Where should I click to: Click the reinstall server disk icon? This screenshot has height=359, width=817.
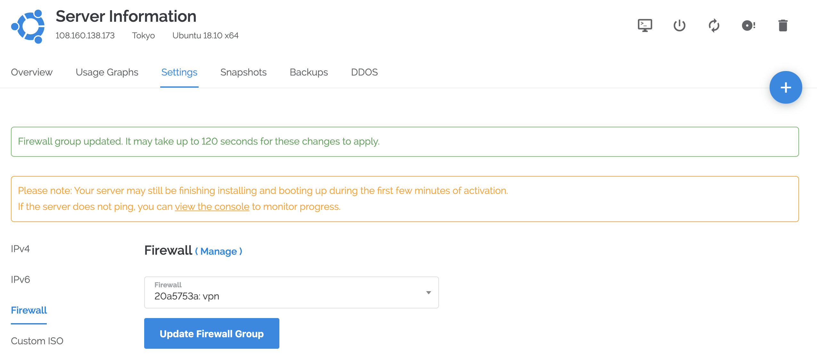pyautogui.click(x=748, y=25)
